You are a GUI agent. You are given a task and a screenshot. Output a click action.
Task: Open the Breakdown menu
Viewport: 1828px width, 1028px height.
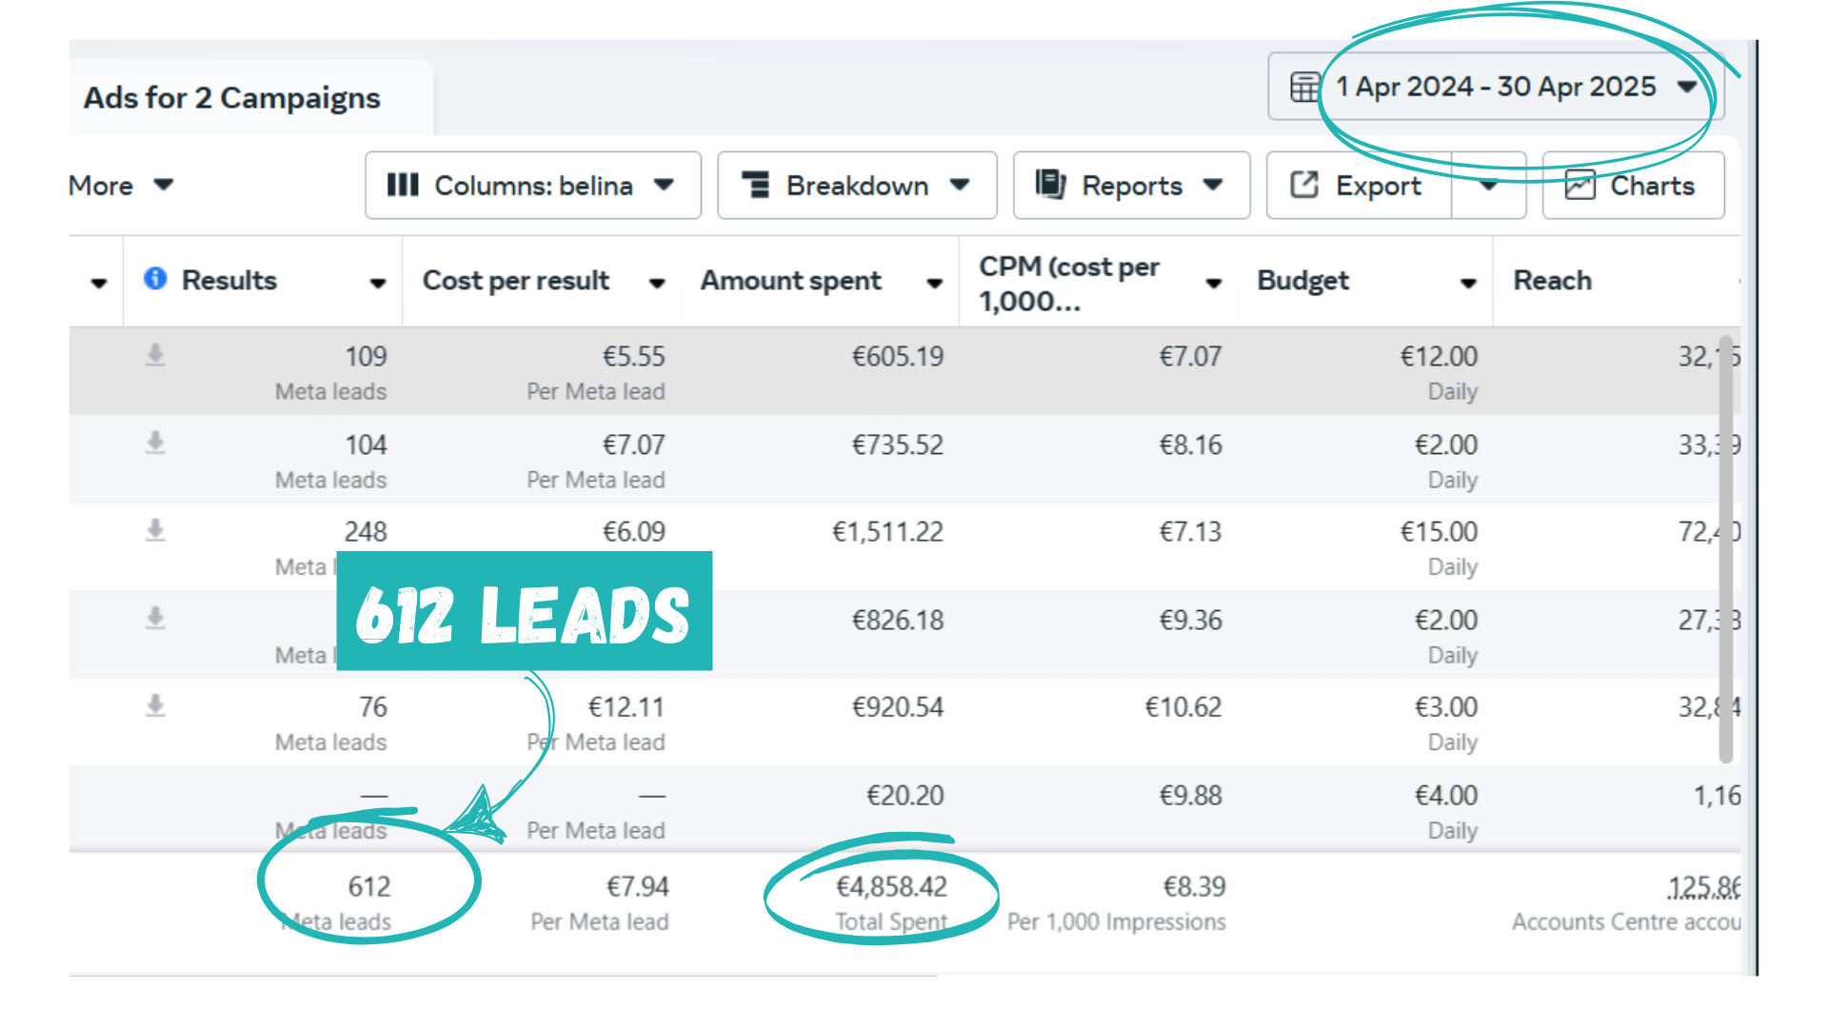click(x=856, y=186)
